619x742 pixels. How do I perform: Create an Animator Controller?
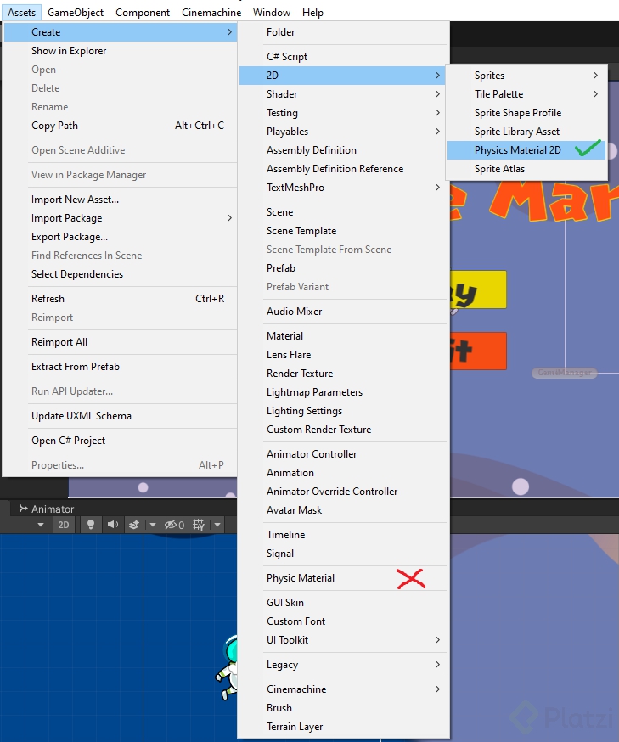pos(344,454)
